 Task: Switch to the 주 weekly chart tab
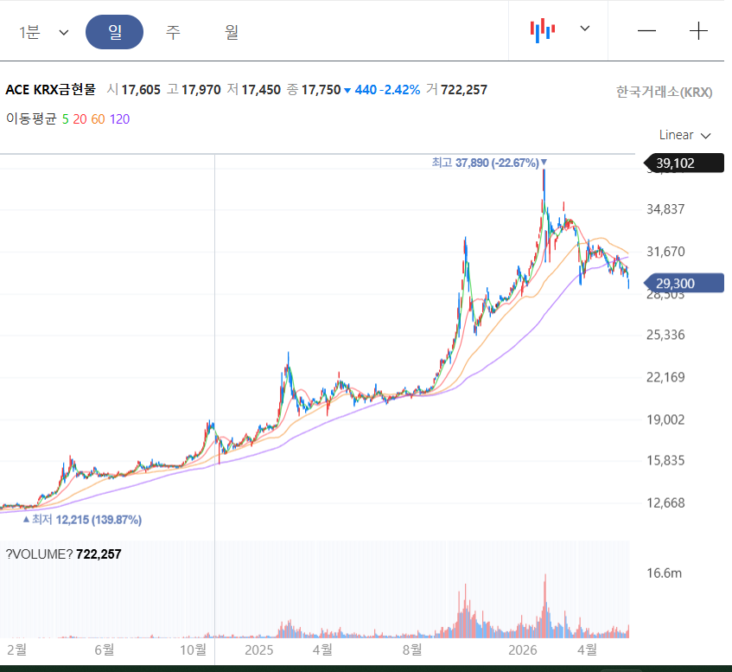(x=173, y=32)
